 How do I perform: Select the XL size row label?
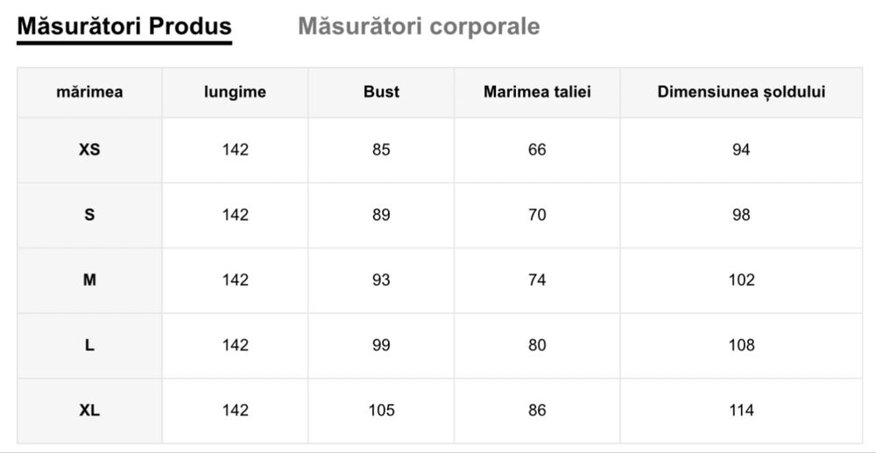click(x=89, y=410)
